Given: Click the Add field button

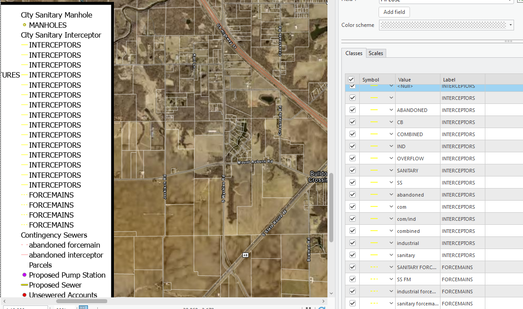Looking at the screenshot, I should pyautogui.click(x=394, y=12).
